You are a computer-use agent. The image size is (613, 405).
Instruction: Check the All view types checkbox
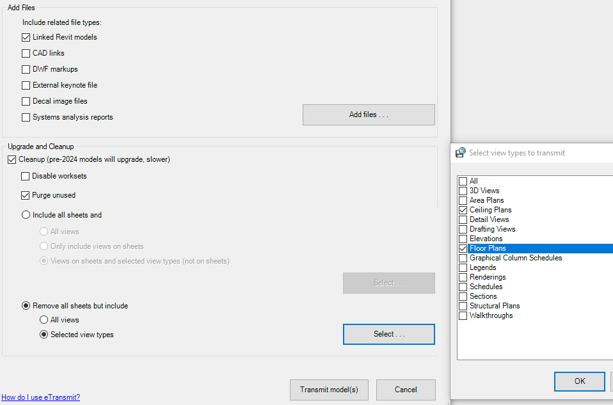(463, 182)
